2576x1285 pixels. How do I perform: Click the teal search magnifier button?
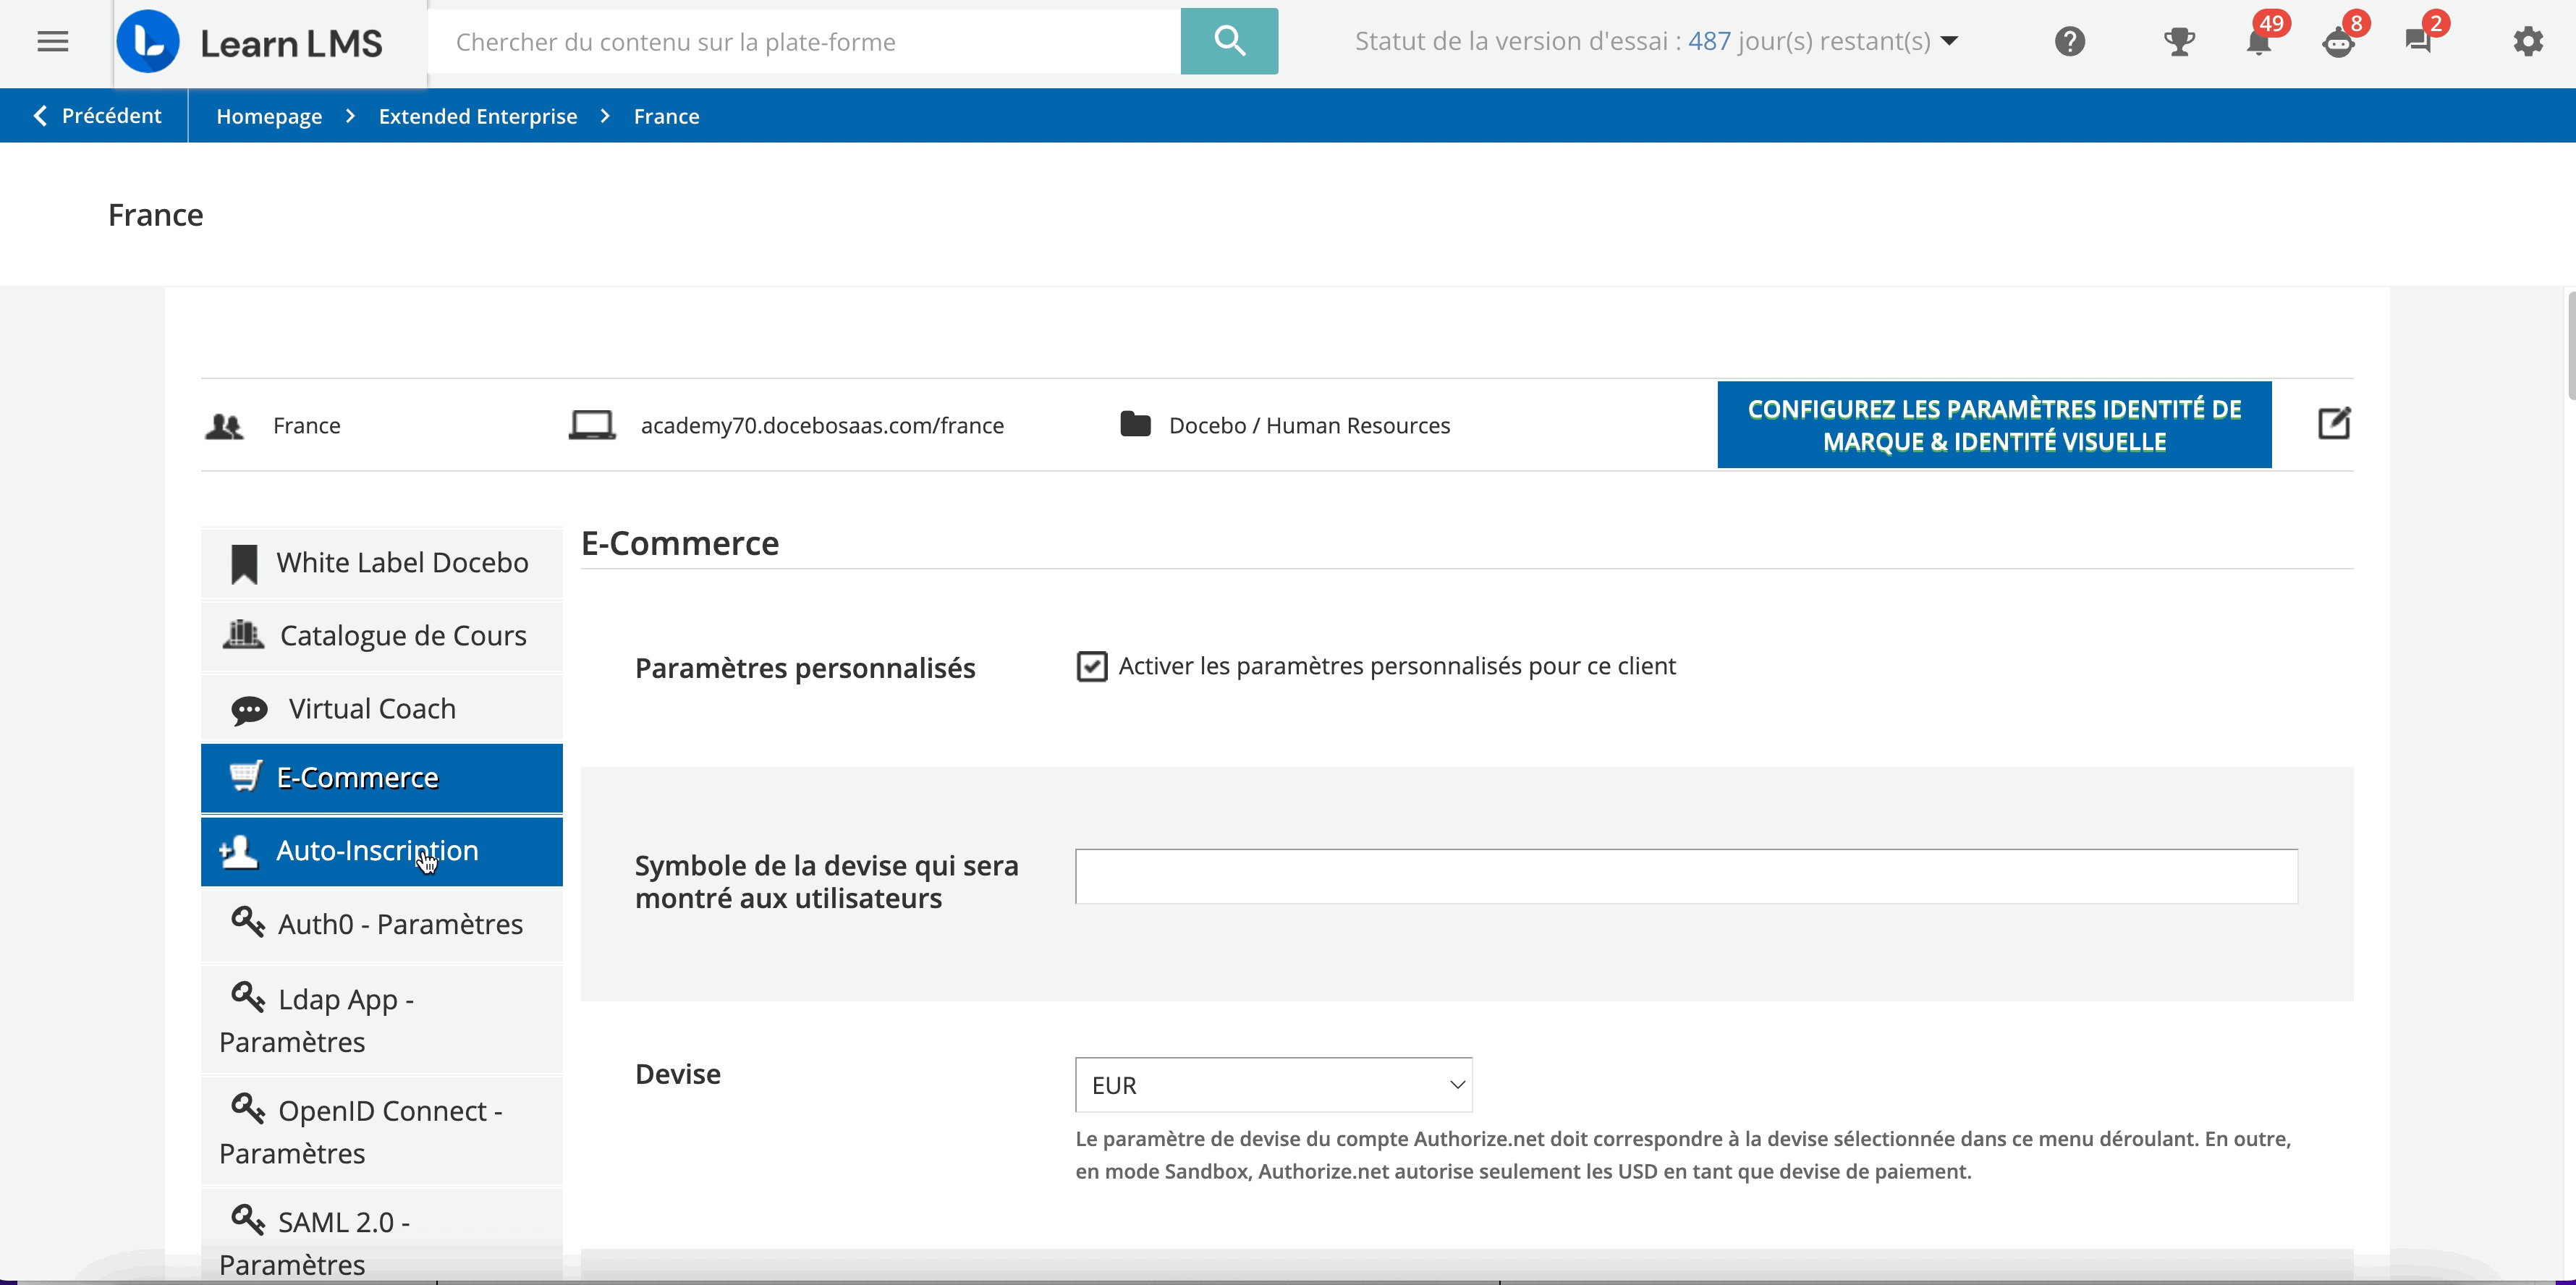click(x=1229, y=41)
